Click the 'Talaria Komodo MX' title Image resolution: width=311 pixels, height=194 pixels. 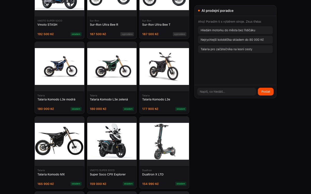(51, 174)
